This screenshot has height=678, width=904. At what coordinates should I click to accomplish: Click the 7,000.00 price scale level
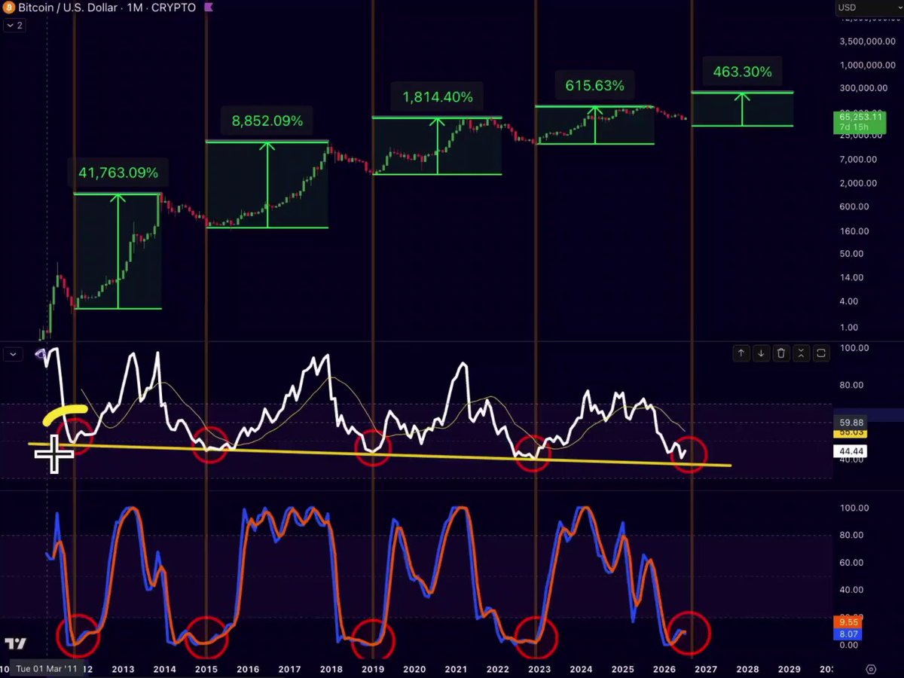[x=860, y=160]
